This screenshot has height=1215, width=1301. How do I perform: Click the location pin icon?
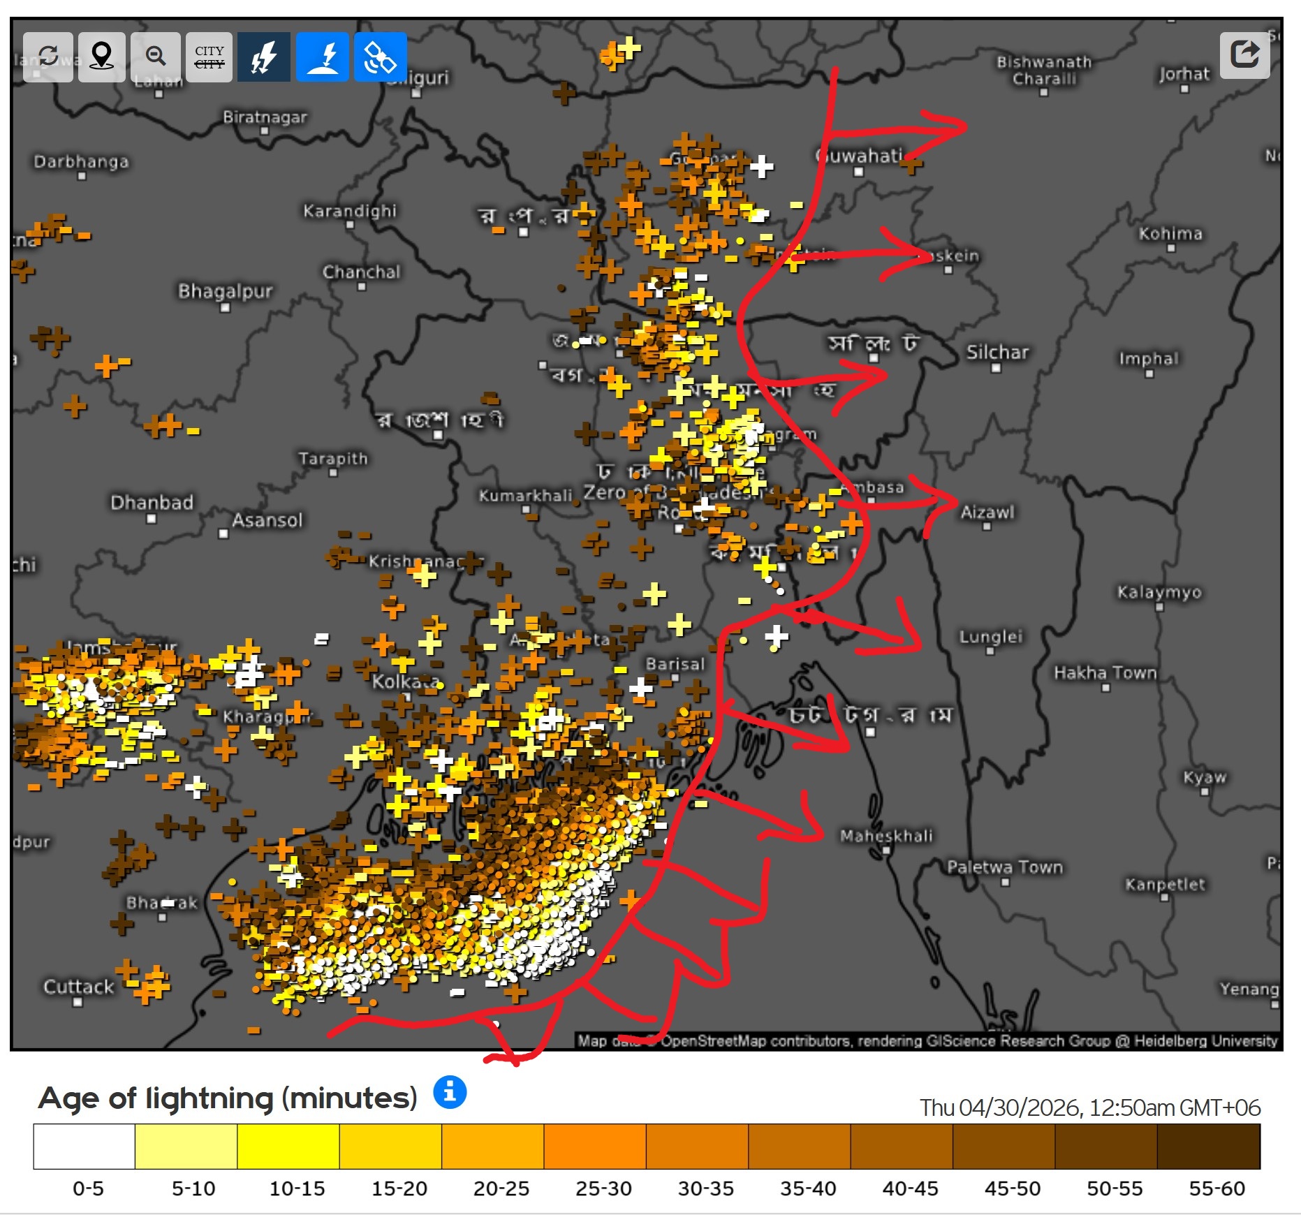pyautogui.click(x=102, y=57)
